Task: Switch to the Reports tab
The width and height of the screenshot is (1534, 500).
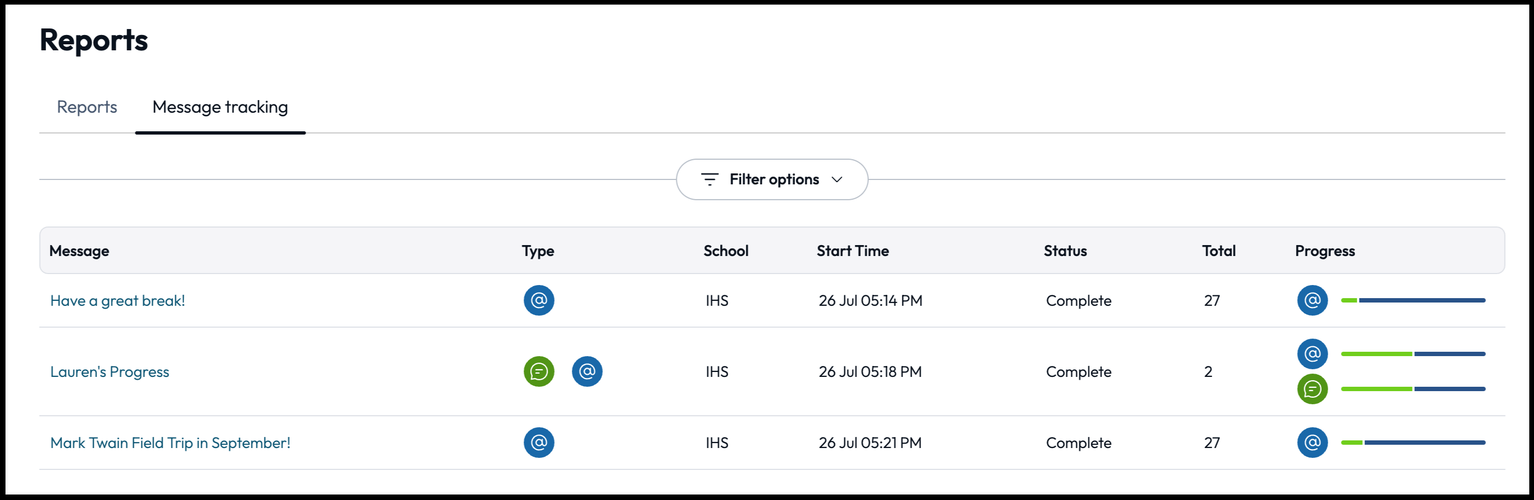Action: click(87, 107)
